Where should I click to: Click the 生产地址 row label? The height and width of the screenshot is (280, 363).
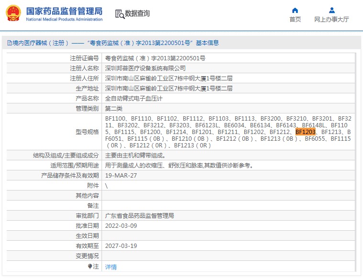coord(87,89)
